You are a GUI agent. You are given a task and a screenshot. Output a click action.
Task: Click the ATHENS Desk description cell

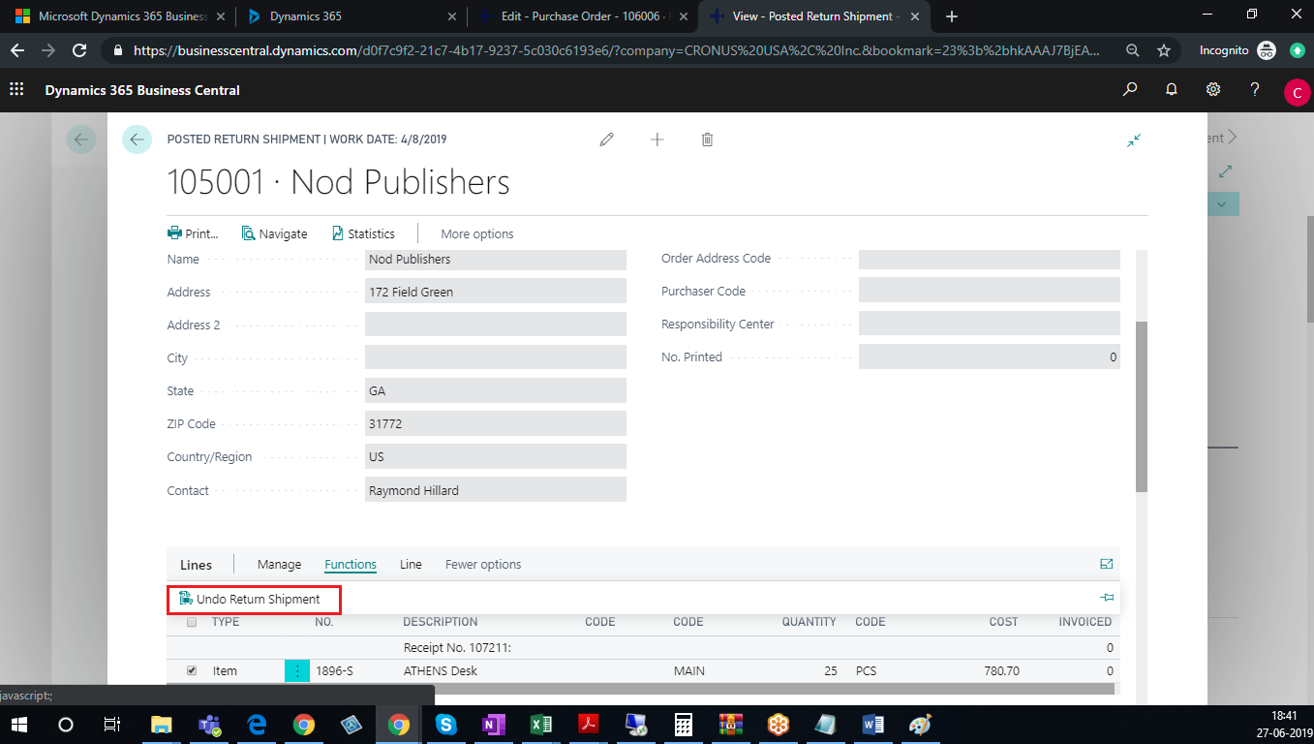[x=441, y=670]
